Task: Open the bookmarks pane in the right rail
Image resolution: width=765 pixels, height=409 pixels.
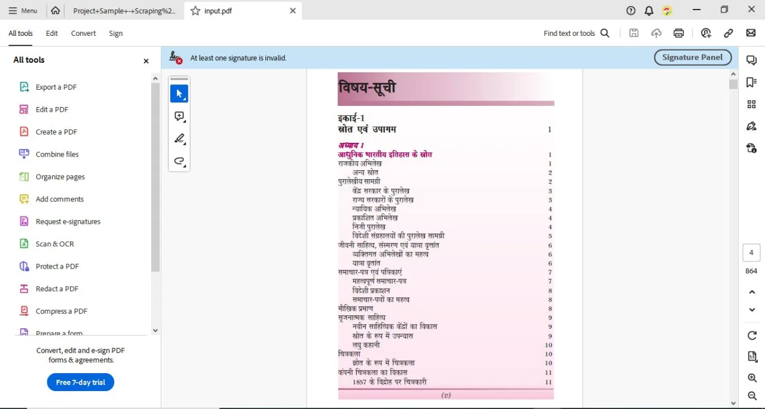Action: click(752, 82)
